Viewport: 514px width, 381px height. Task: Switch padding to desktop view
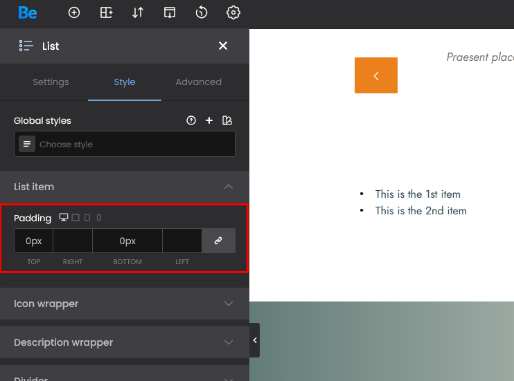coord(64,218)
